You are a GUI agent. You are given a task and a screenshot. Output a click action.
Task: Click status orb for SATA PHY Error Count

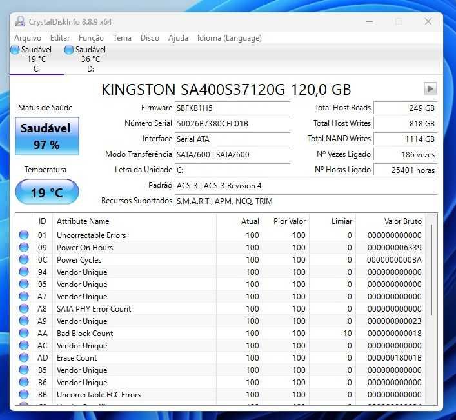coord(24,308)
